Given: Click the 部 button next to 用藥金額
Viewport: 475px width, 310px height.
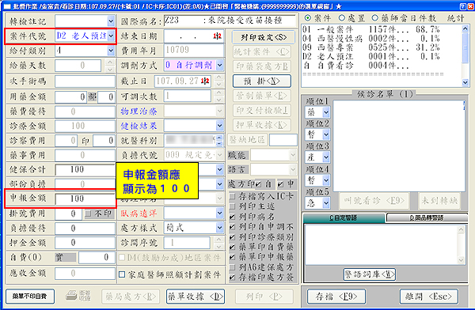Looking at the screenshot, I should click(x=92, y=96).
